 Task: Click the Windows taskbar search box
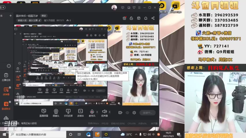[x=37, y=134]
